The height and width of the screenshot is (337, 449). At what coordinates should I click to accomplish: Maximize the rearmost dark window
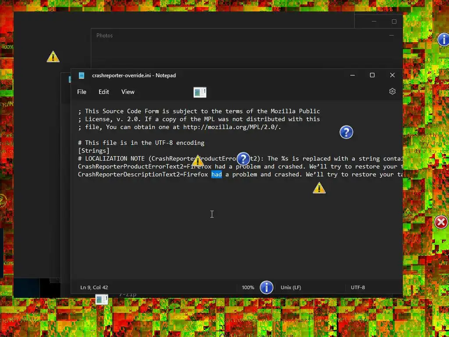[394, 22]
